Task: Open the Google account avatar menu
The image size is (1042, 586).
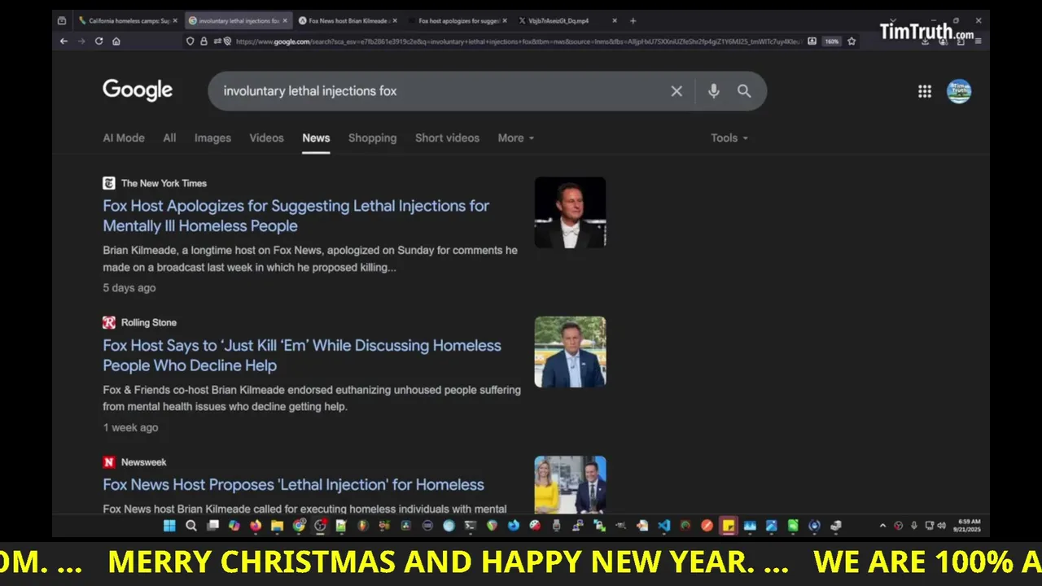Action: pos(959,91)
